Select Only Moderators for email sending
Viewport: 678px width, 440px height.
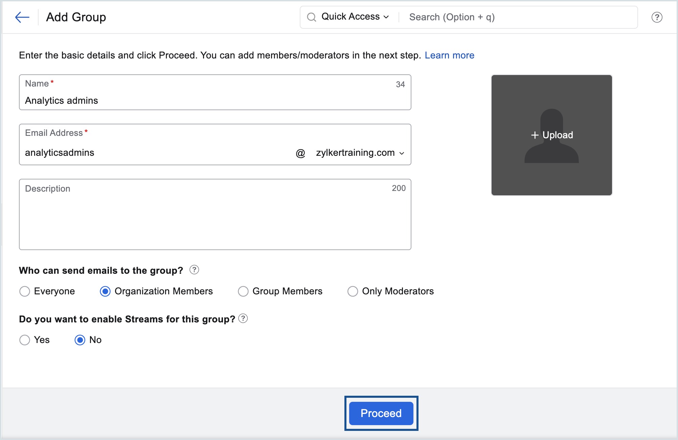(x=353, y=291)
